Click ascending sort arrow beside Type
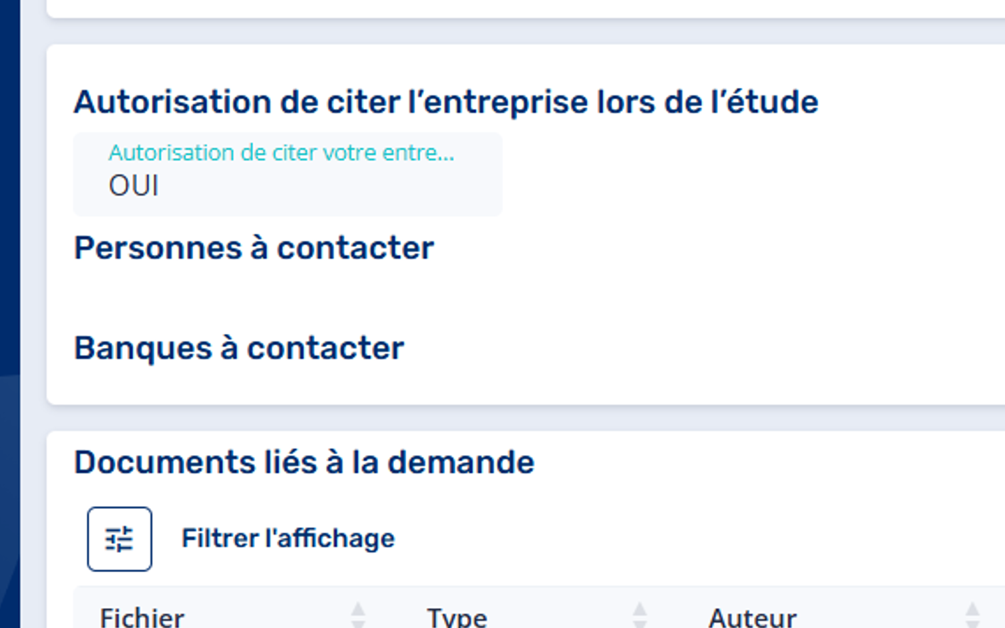 (640, 609)
